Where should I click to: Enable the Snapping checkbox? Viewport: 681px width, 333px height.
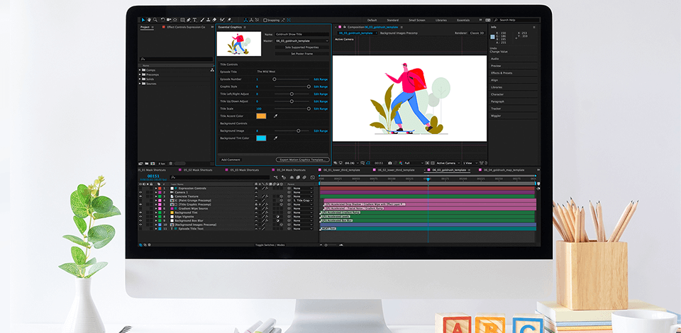(266, 21)
